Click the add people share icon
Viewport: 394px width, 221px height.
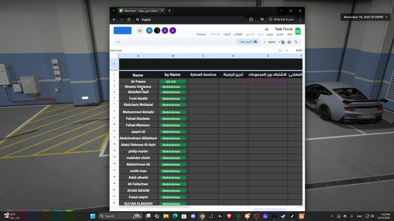(140, 31)
